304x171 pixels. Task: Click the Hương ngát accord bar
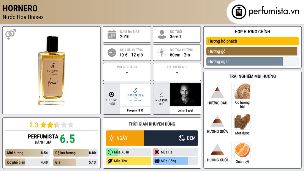click(252, 61)
